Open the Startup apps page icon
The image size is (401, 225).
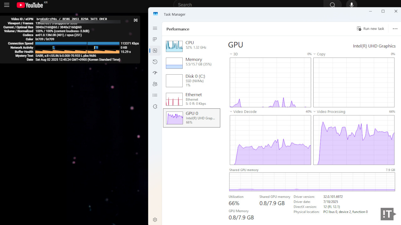pos(155,73)
